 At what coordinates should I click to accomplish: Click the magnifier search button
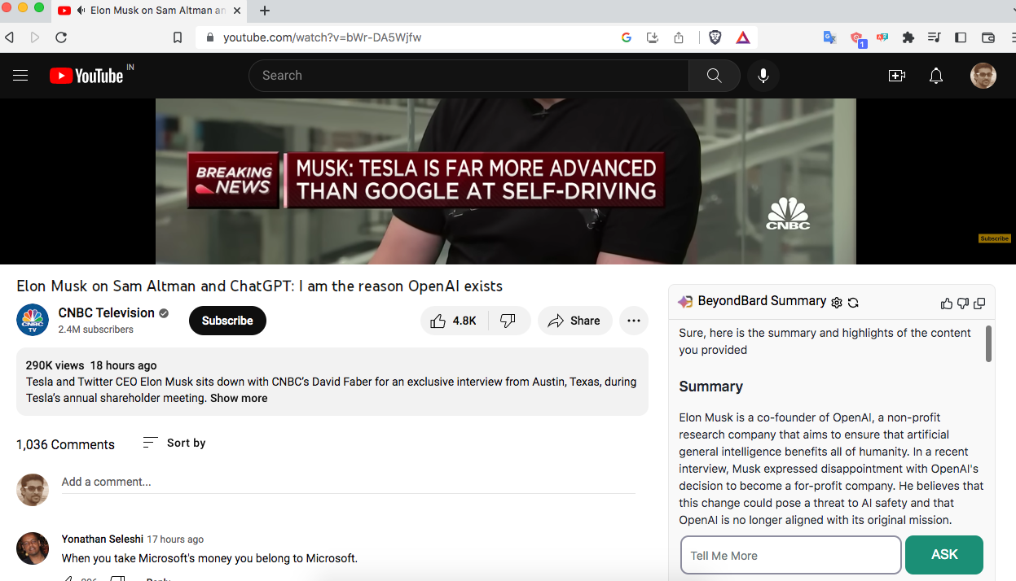714,76
